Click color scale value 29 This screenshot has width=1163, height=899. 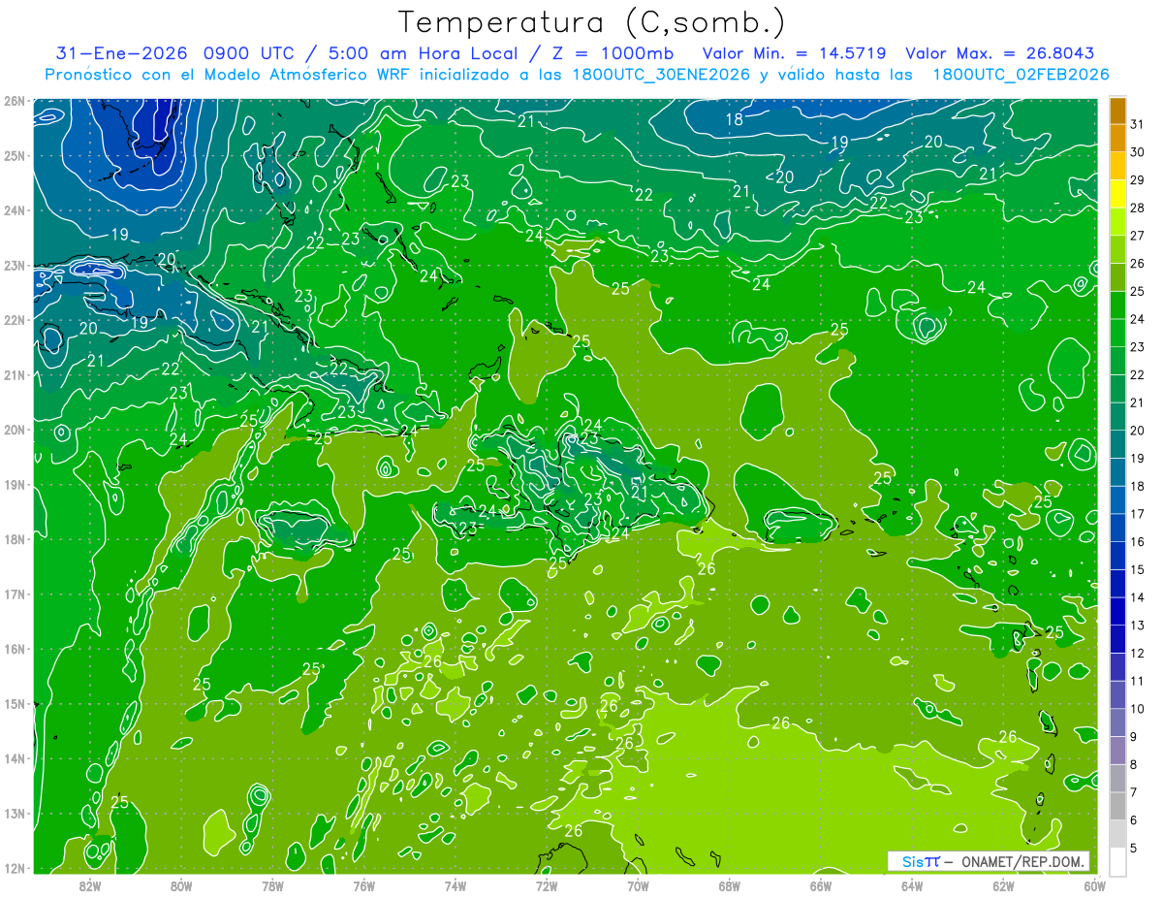coord(1138,179)
